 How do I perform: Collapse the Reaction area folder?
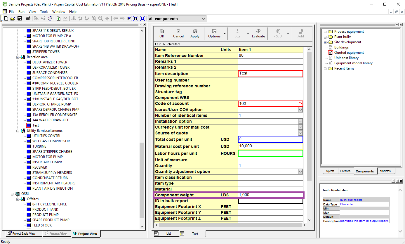(x=18, y=57)
